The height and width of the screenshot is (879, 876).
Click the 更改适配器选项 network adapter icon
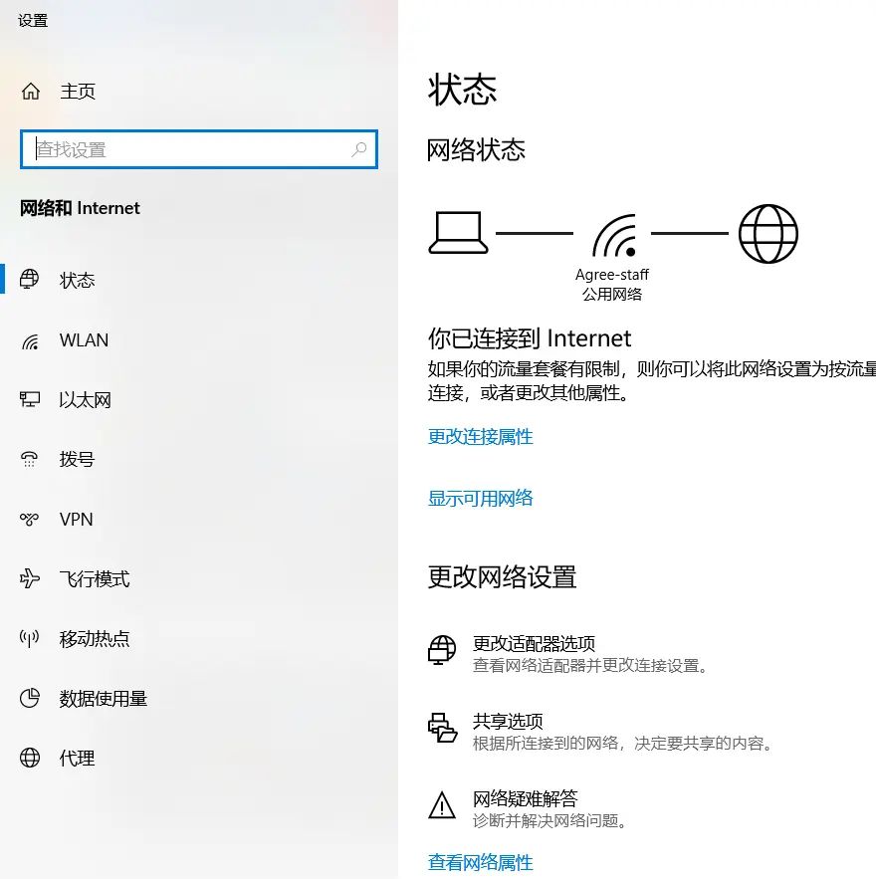(441, 648)
